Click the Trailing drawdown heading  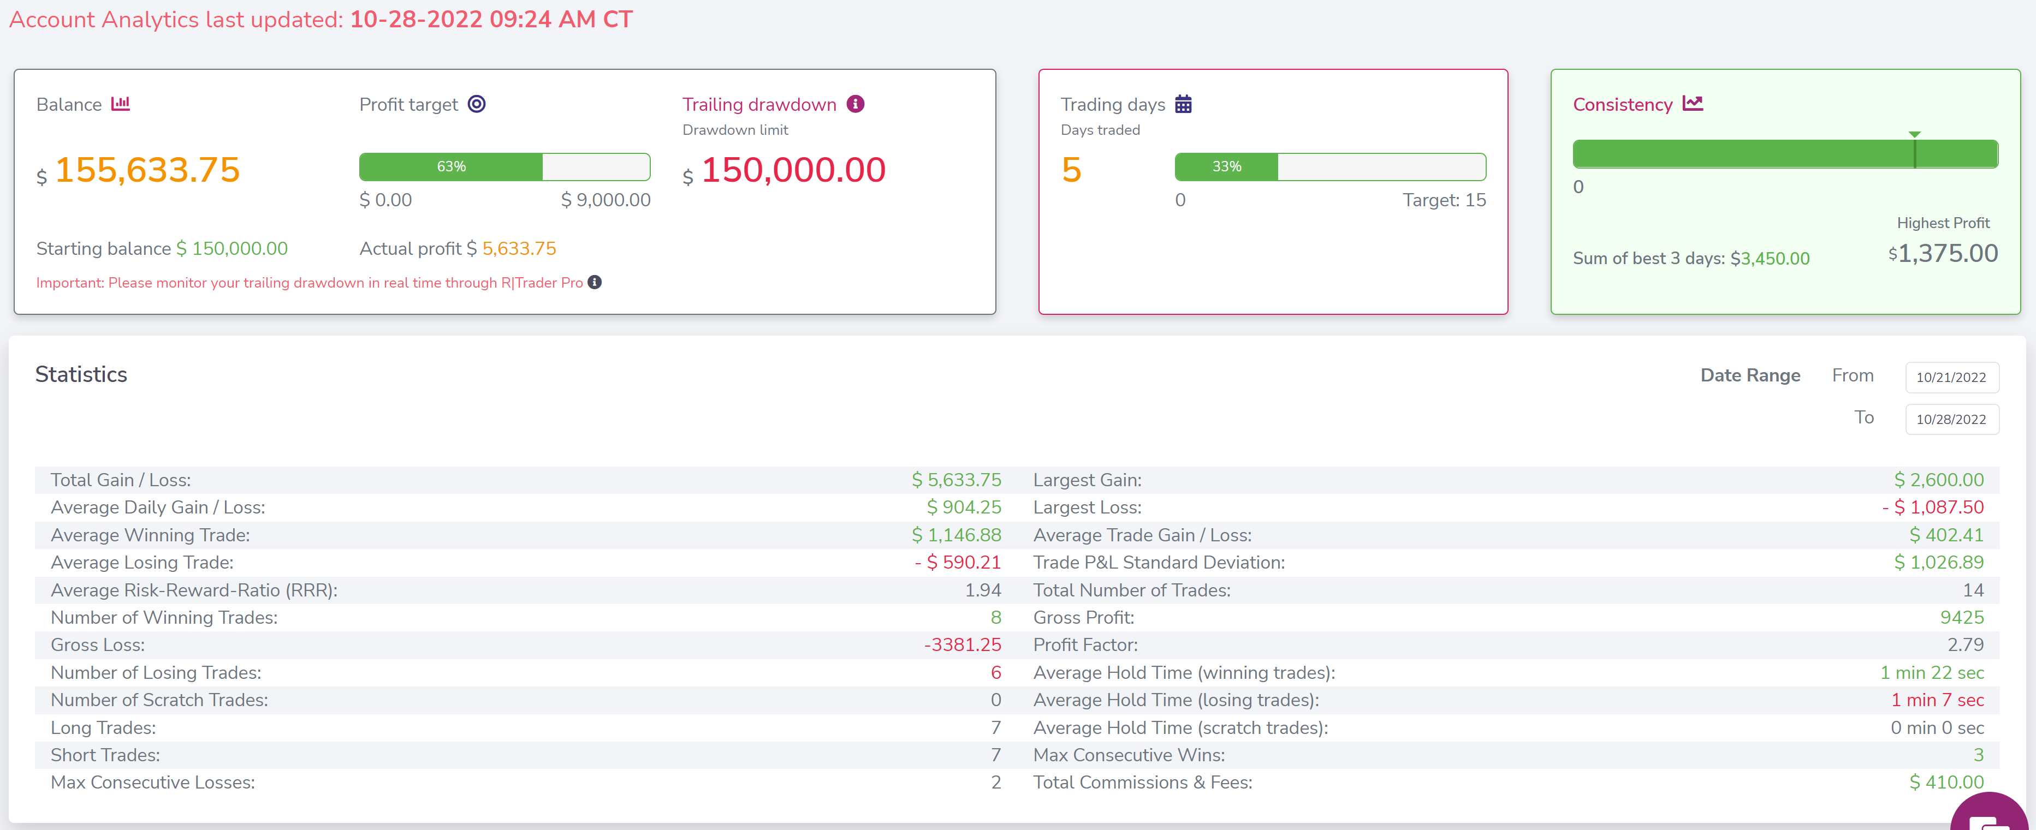759,104
